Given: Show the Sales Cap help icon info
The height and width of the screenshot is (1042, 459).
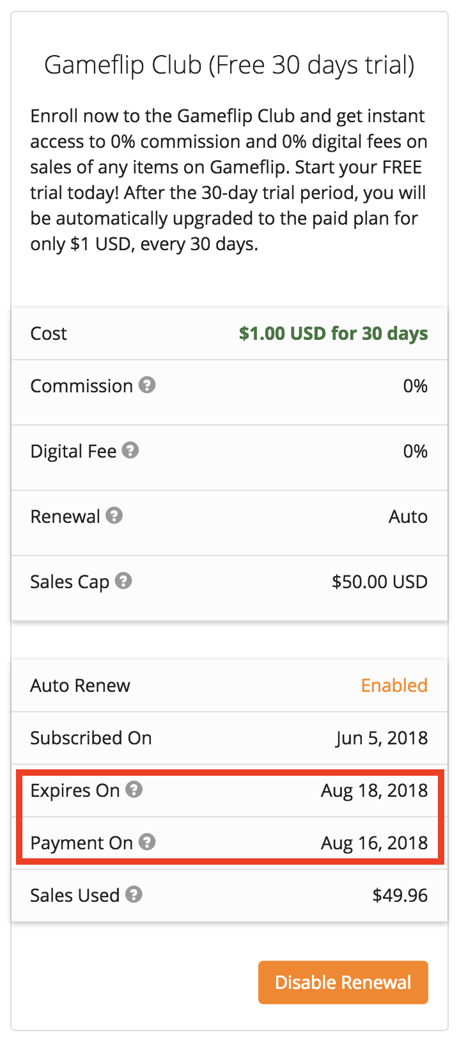Looking at the screenshot, I should (x=123, y=581).
